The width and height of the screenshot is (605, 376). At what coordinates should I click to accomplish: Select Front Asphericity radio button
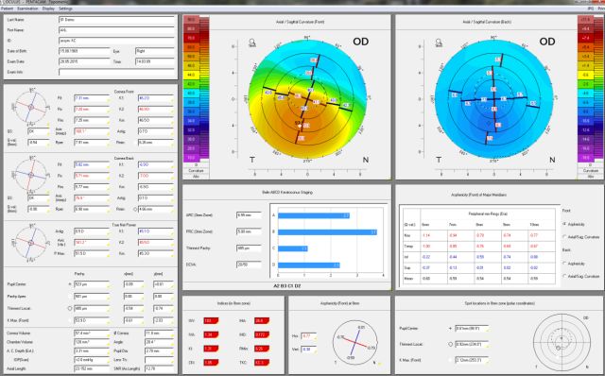[x=564, y=224]
